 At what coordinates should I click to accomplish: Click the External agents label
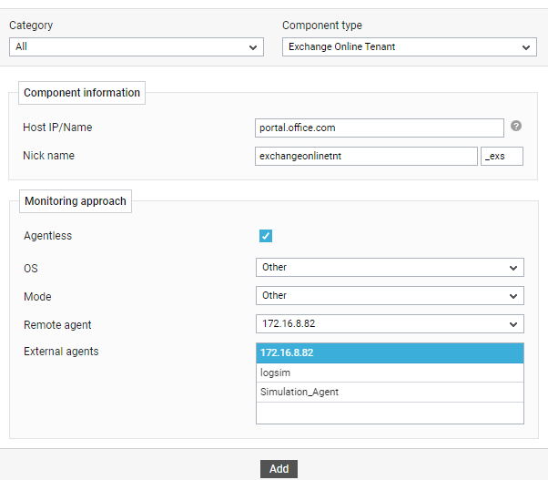point(61,352)
